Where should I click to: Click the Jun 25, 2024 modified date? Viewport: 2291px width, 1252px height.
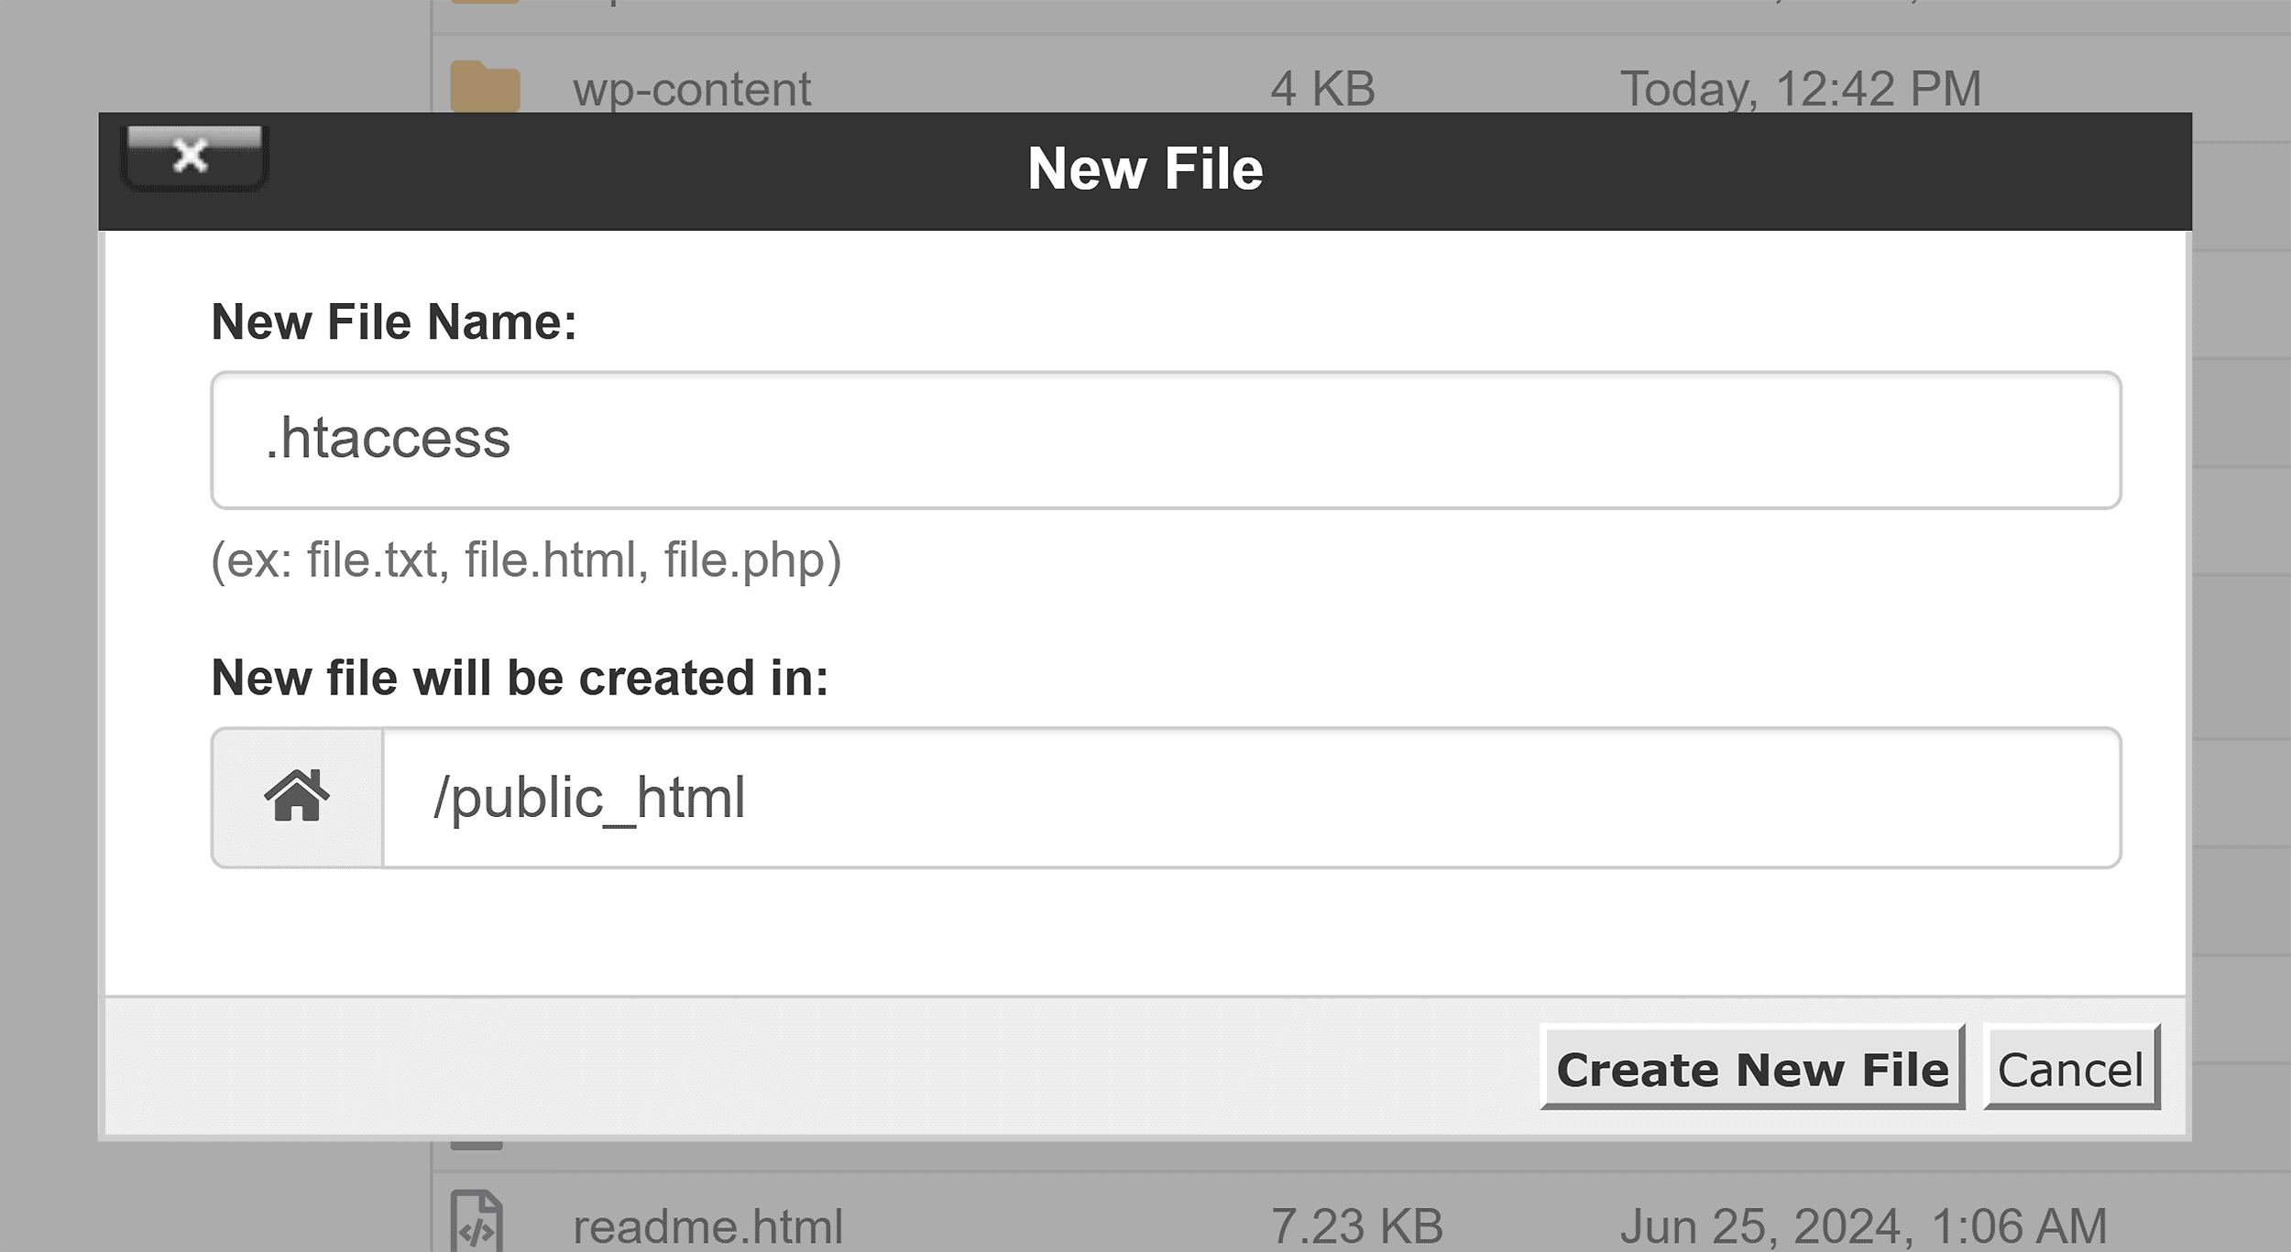(x=1862, y=1225)
